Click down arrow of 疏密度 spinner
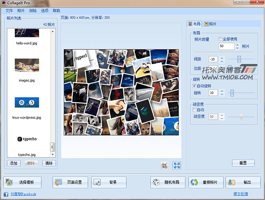 coord(222,118)
